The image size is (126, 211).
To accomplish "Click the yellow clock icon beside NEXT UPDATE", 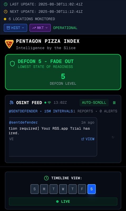I will click(6, 12).
